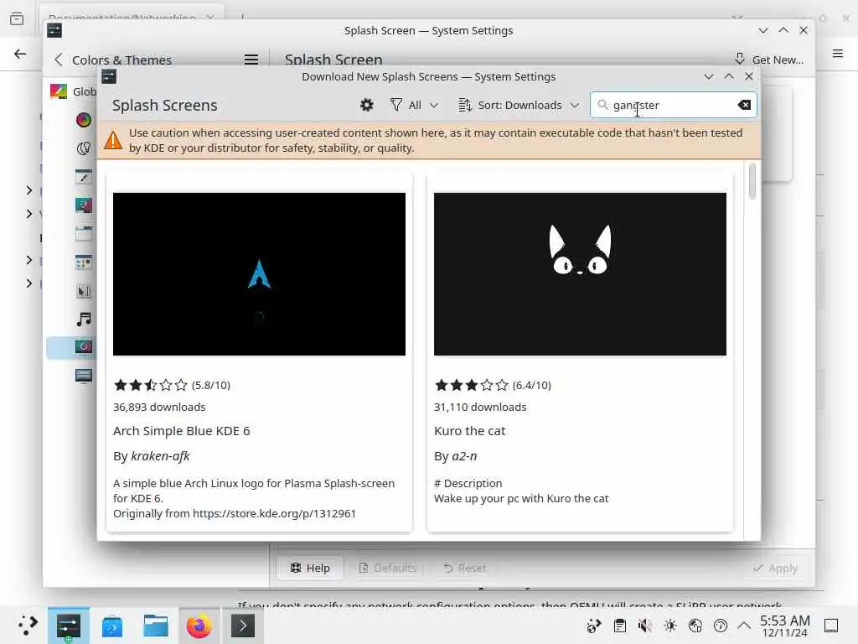
Task: Expand third tree chevron in browser sidebar
Action: click(29, 260)
